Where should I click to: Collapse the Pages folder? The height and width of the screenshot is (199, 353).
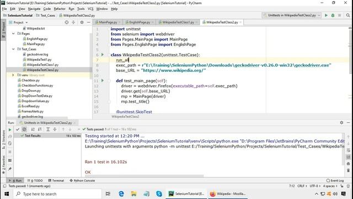(x=13, y=34)
